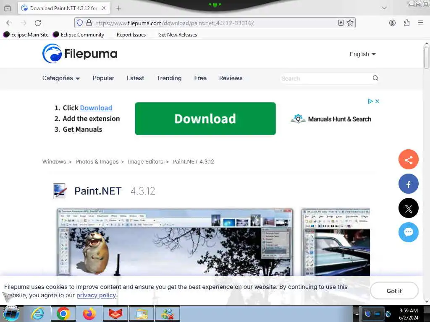The width and height of the screenshot is (430, 322).
Task: Open tracking protection shield icon
Action: click(x=79, y=23)
